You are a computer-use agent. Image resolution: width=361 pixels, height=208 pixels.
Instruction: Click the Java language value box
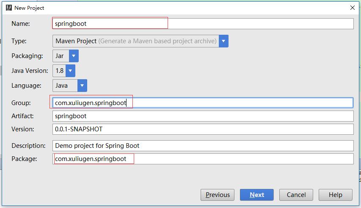click(65, 86)
